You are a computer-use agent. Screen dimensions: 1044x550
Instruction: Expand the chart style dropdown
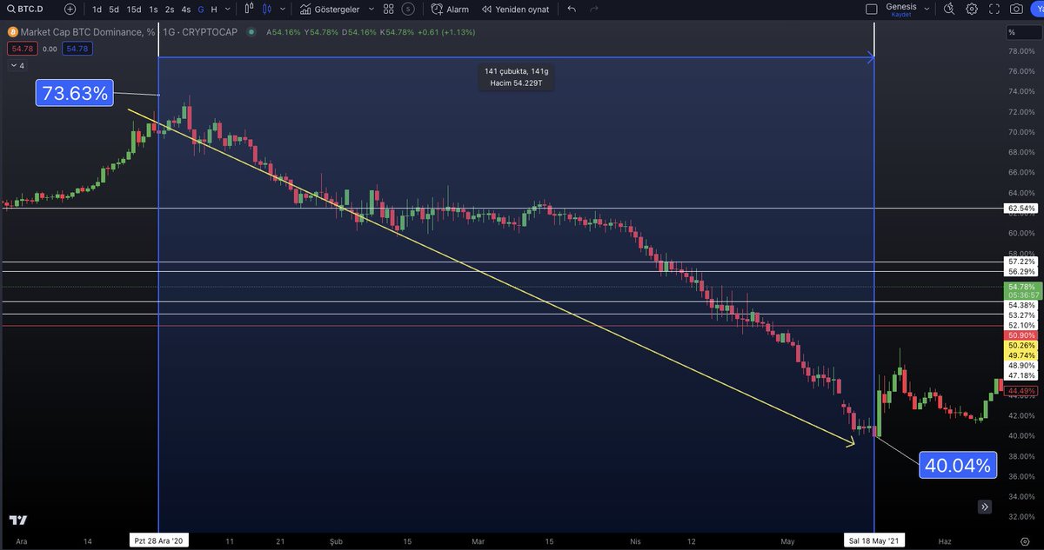[281, 9]
